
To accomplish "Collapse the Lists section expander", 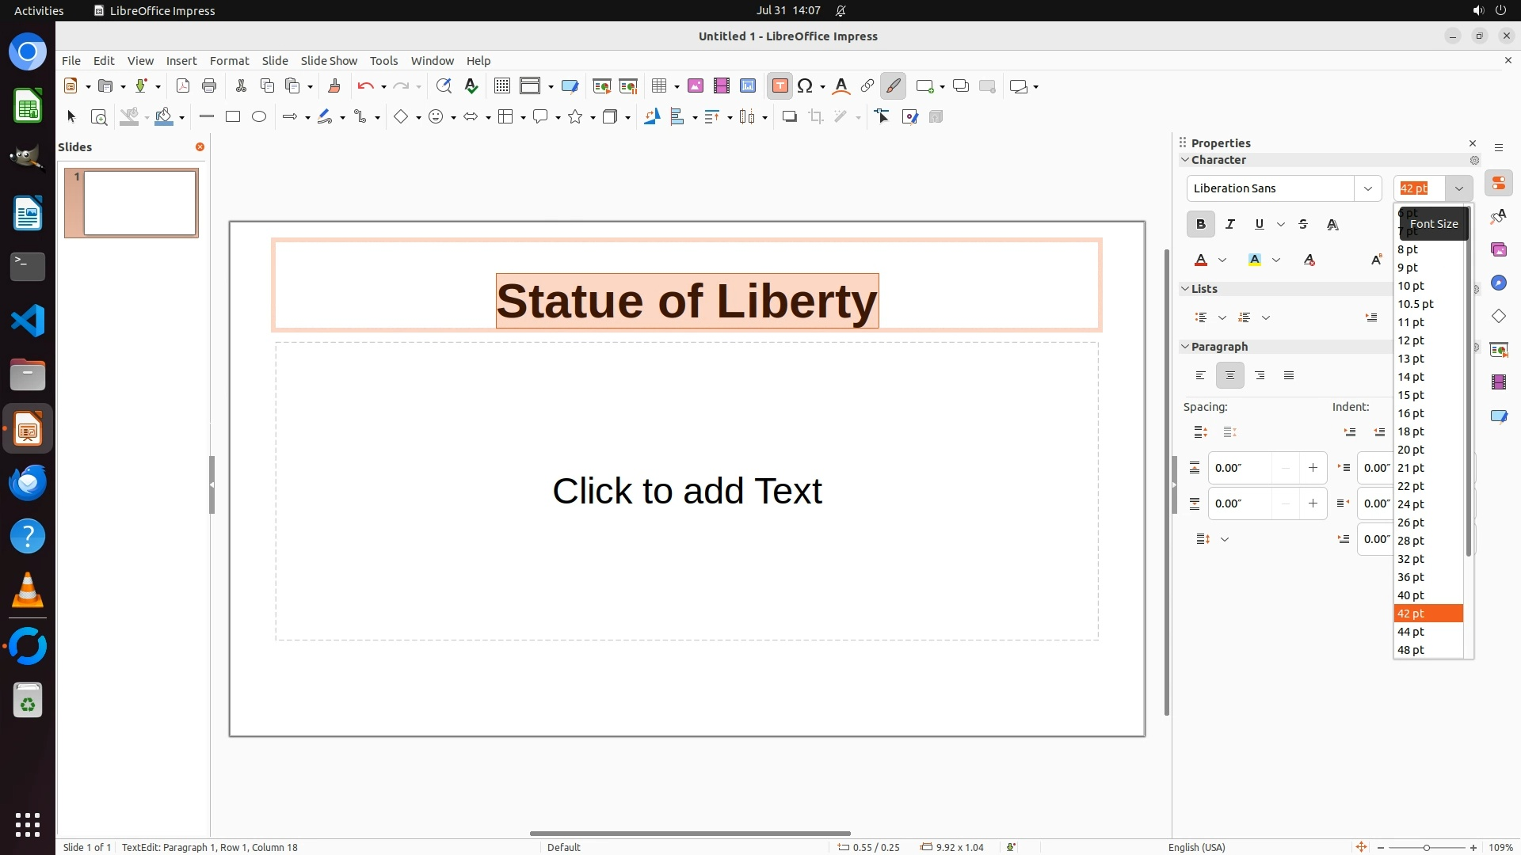I will click(x=1185, y=289).
